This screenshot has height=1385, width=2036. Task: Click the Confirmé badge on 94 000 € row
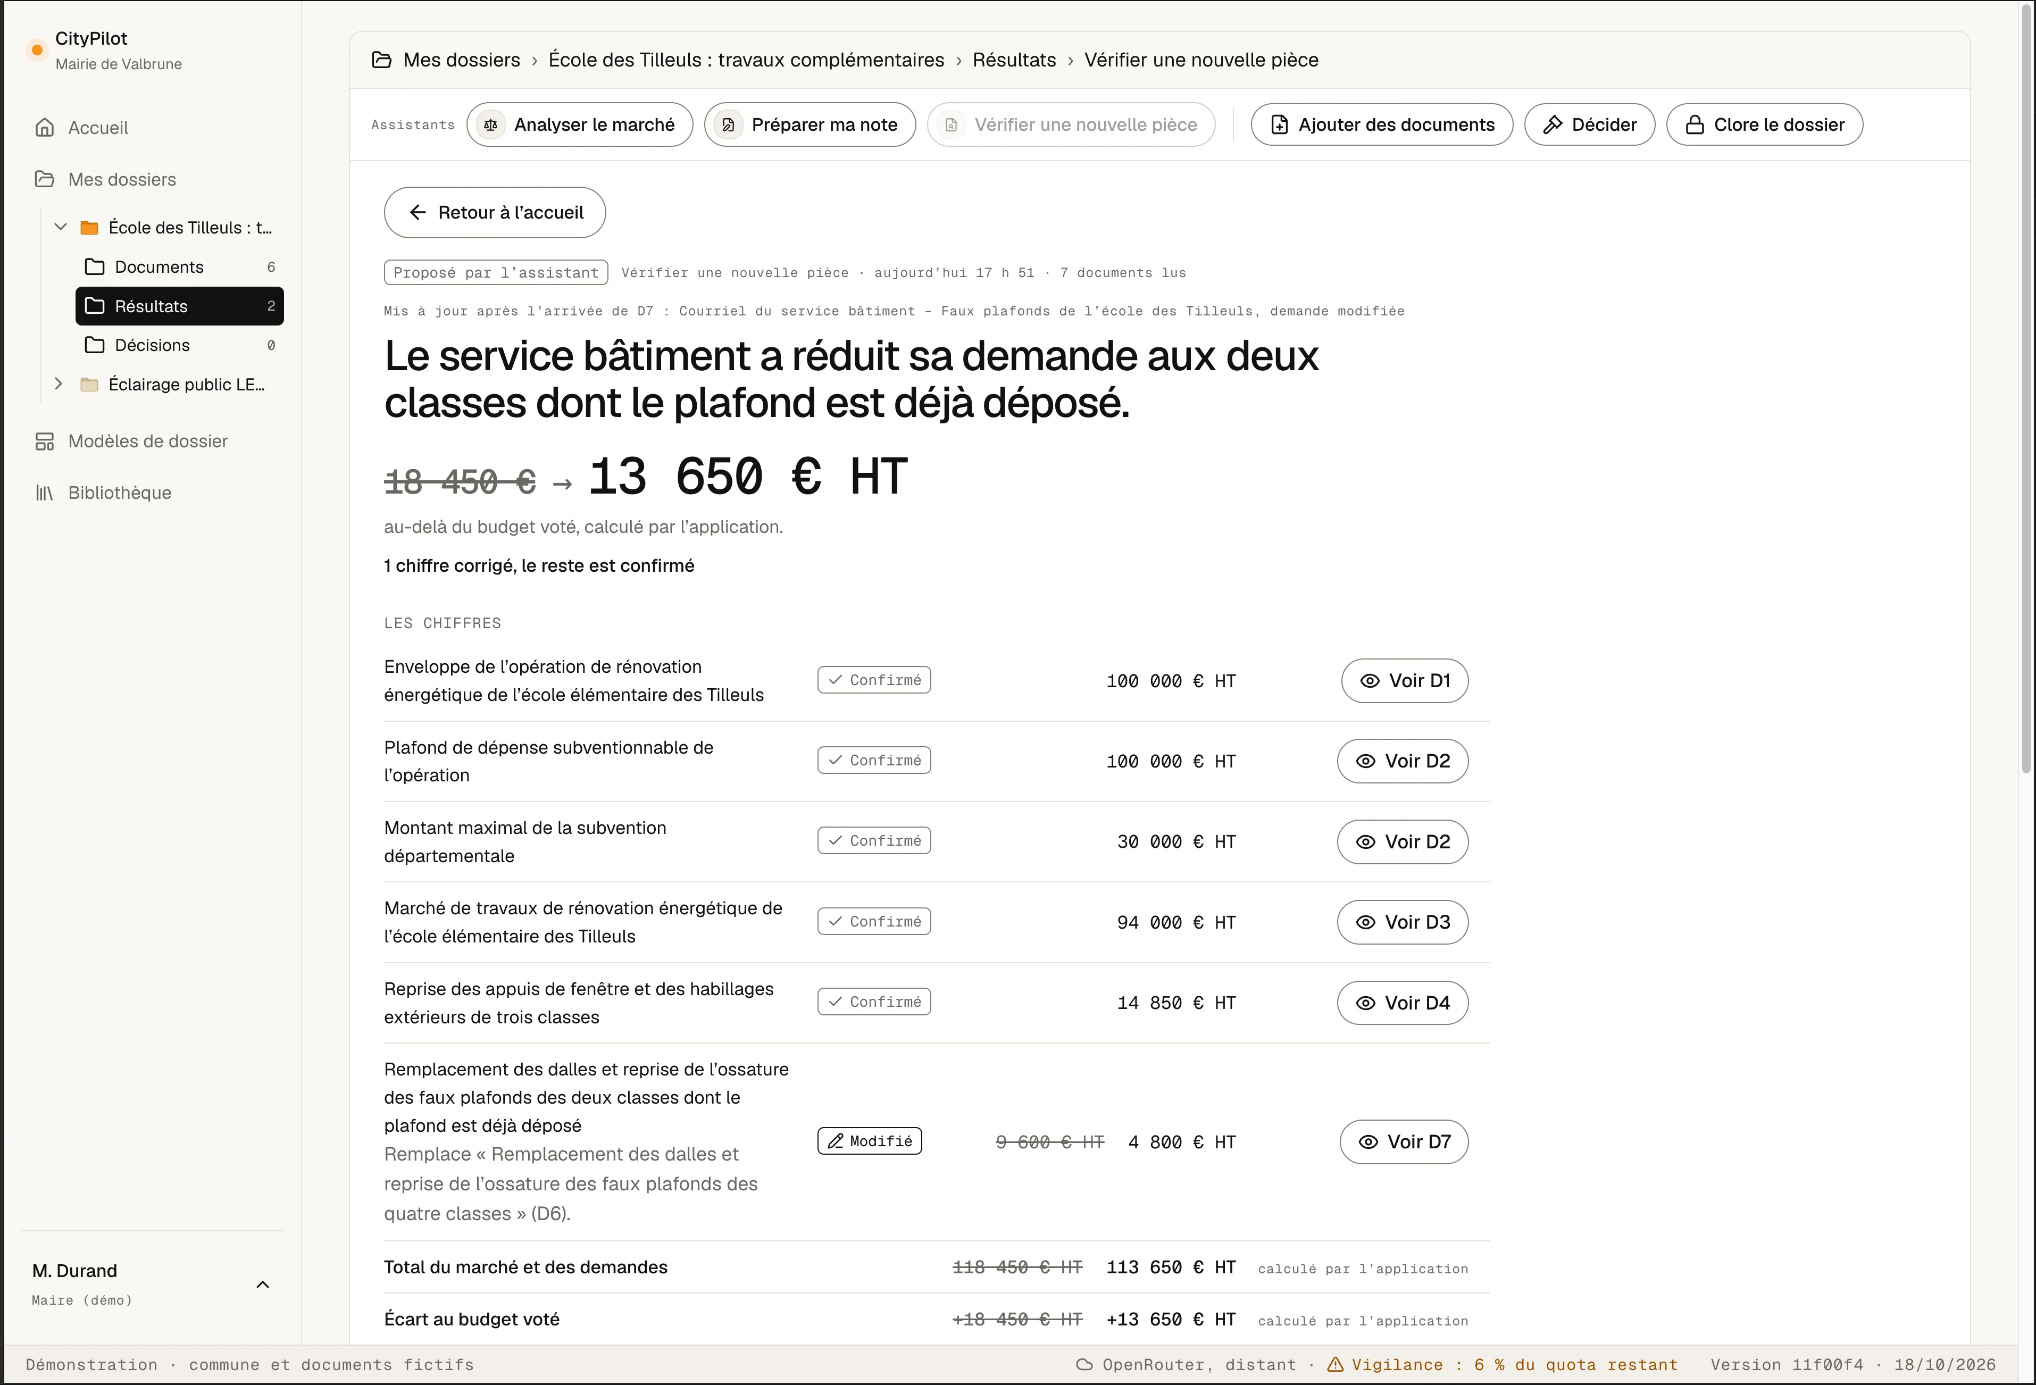click(874, 922)
